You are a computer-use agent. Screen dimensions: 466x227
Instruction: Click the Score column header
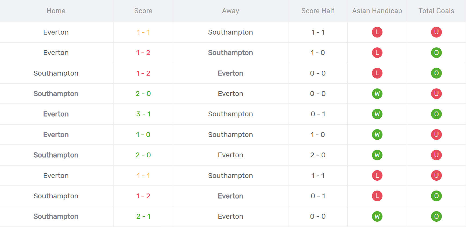tap(143, 11)
